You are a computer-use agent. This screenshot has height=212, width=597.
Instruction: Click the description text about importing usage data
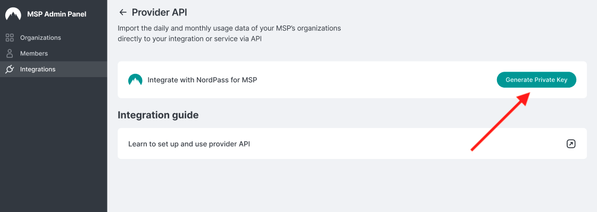229,33
